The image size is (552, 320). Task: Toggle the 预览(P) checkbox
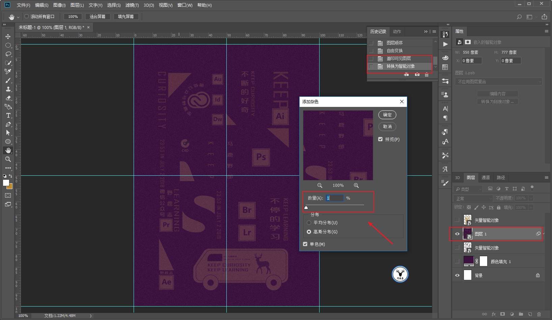381,139
